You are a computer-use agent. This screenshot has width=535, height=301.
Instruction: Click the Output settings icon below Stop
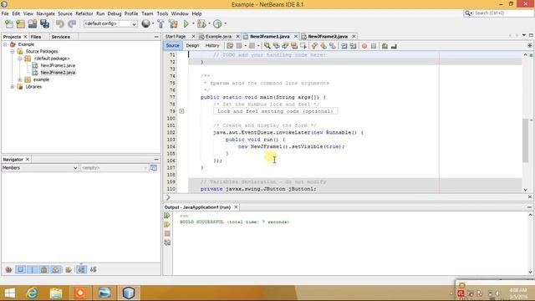coord(167,242)
